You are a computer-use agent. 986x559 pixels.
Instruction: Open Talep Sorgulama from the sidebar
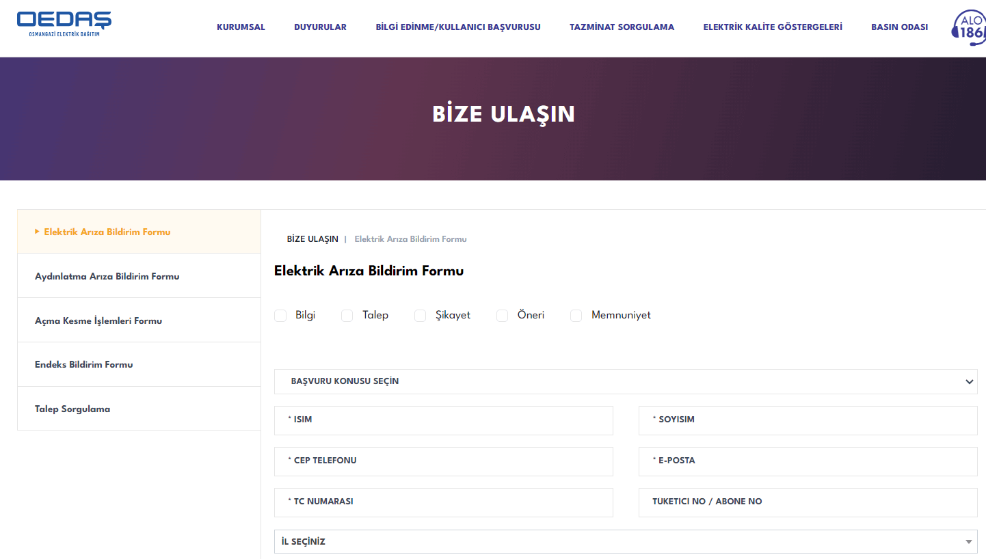[x=73, y=409]
